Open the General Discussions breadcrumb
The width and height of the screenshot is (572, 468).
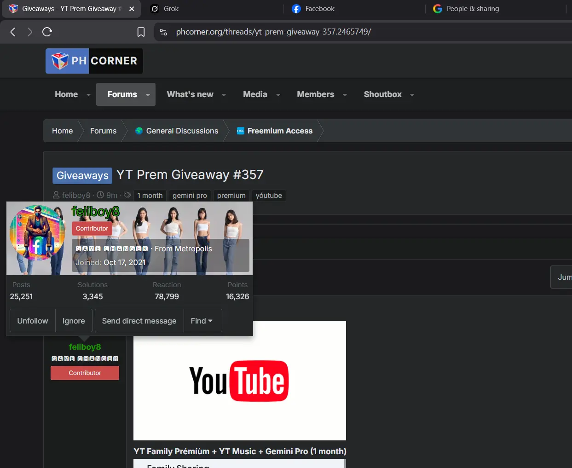pyautogui.click(x=182, y=131)
